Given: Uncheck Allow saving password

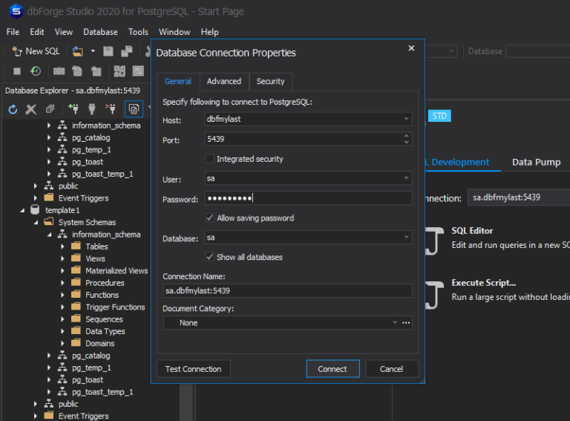Looking at the screenshot, I should click(210, 218).
